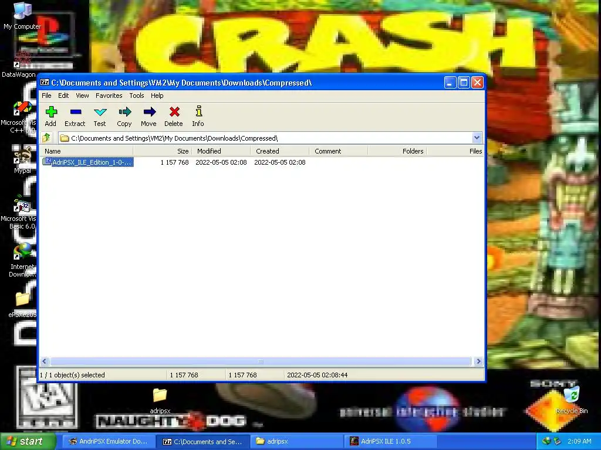Click the Add toolbar icon
Screen dimensions: 601x450
[x=50, y=117]
